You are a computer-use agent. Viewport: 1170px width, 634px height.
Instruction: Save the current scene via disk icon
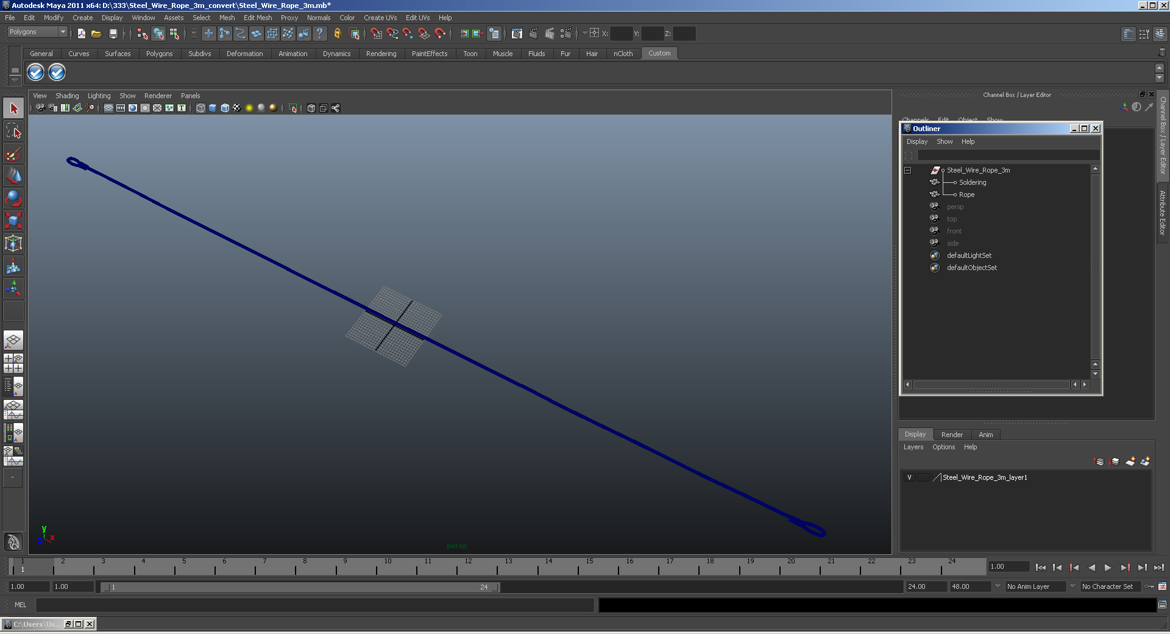[x=113, y=34]
